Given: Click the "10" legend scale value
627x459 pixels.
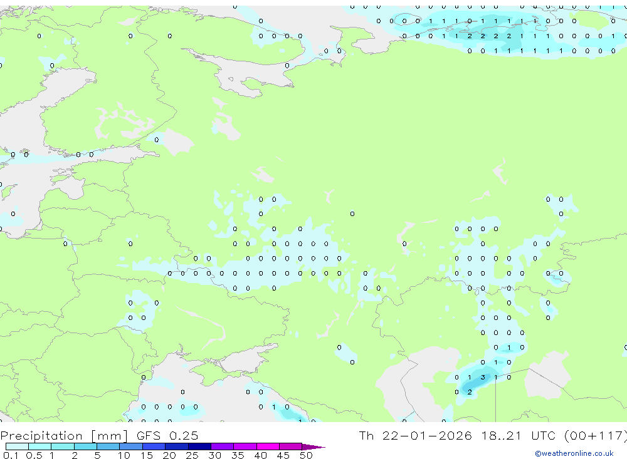Looking at the screenshot, I should click(124, 455).
